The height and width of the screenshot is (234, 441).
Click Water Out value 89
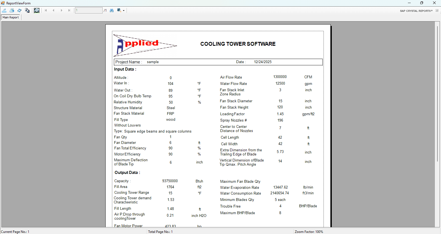(170, 90)
